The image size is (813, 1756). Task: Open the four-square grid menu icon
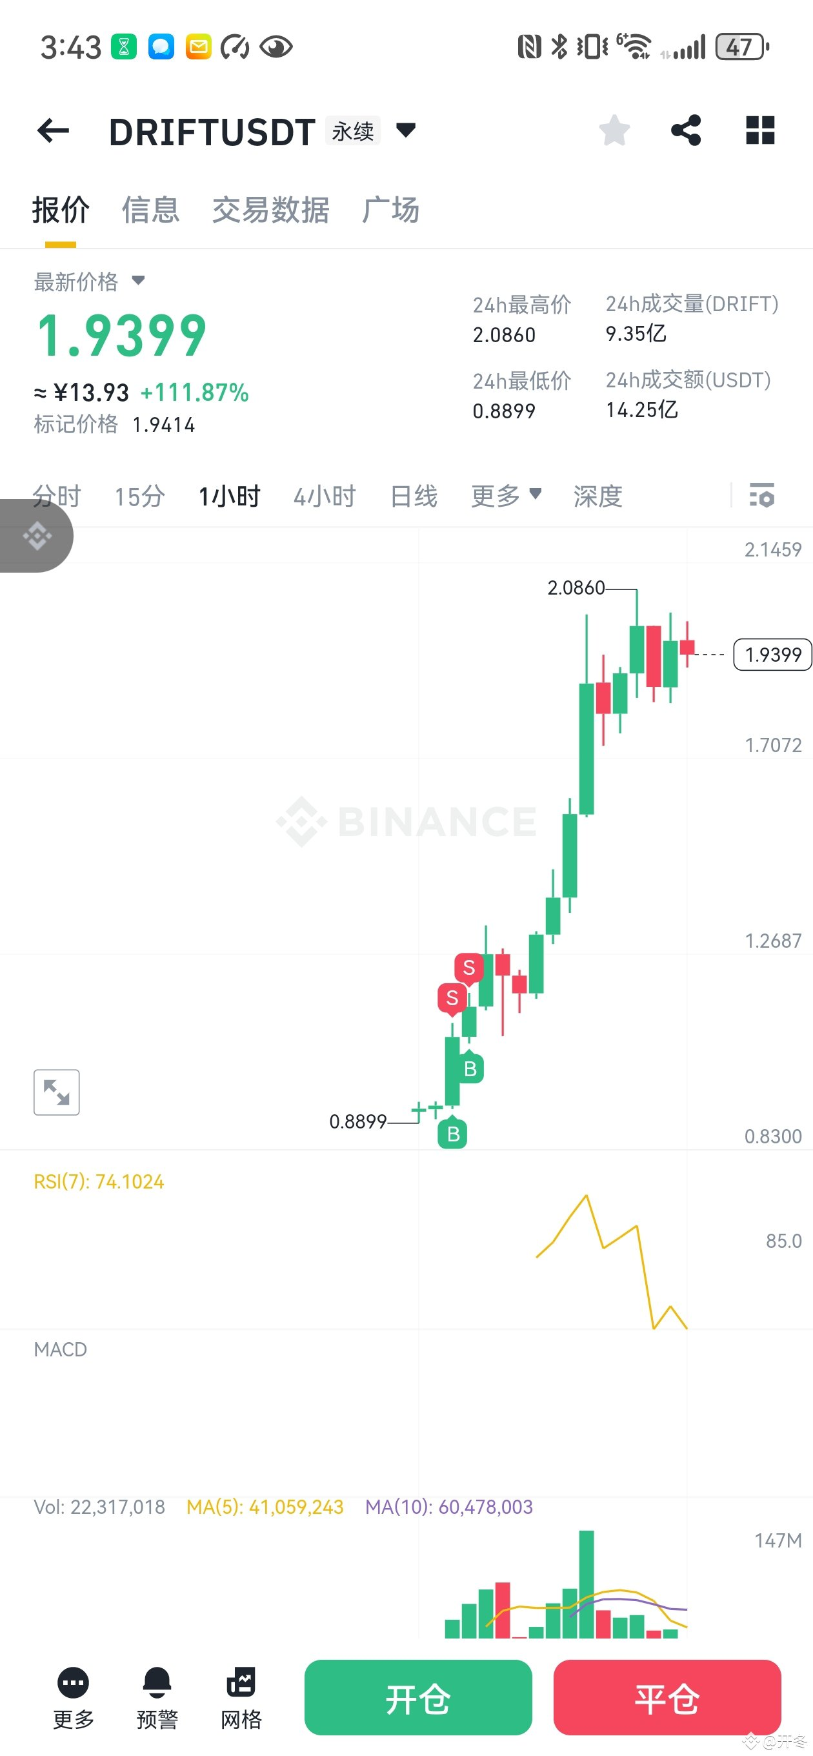(x=760, y=130)
